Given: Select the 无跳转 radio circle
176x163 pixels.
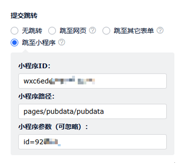Looking at the screenshot, I should click(14, 31).
